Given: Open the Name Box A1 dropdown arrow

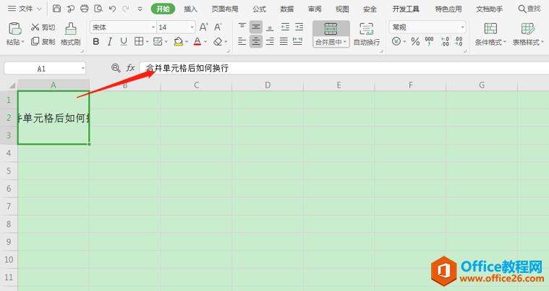Looking at the screenshot, I should click(x=83, y=68).
